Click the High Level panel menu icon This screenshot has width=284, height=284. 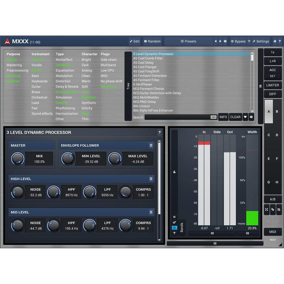[x=151, y=179]
